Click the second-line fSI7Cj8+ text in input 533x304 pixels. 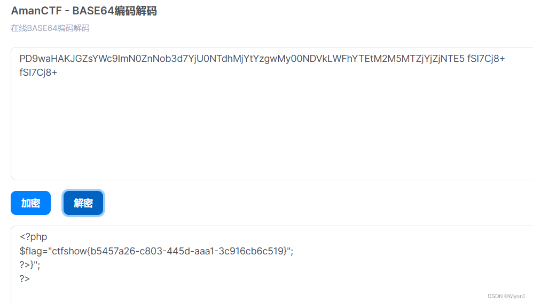38,73
